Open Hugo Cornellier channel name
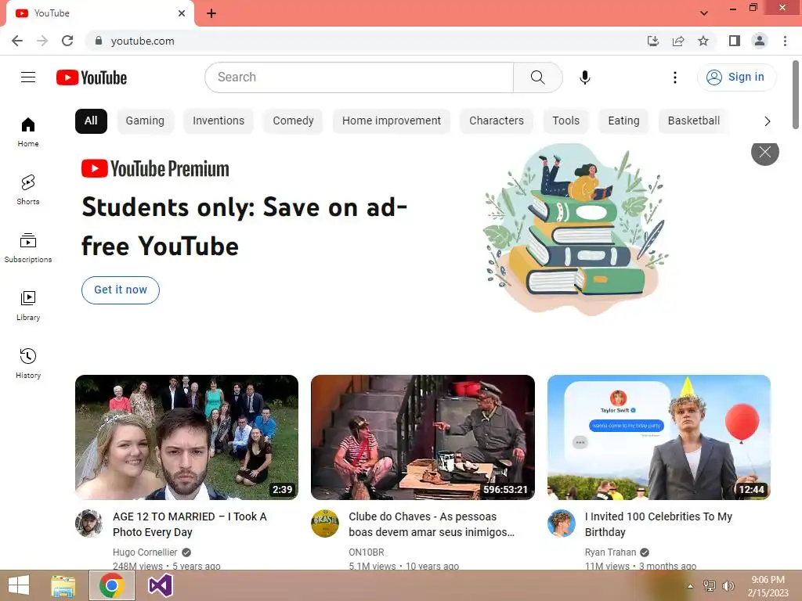The height and width of the screenshot is (601, 802). click(145, 552)
